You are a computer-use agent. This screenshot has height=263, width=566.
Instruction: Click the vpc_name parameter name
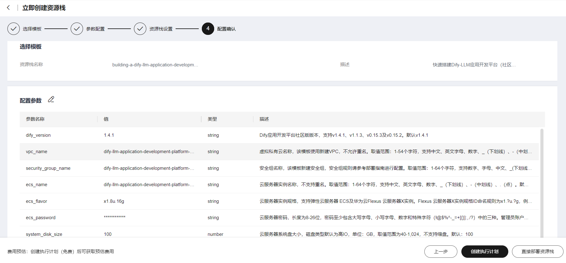36,152
